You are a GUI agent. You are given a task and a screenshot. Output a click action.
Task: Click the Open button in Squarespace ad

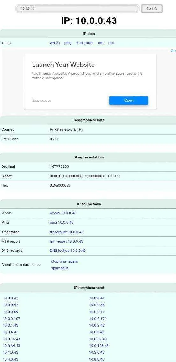click(x=128, y=100)
